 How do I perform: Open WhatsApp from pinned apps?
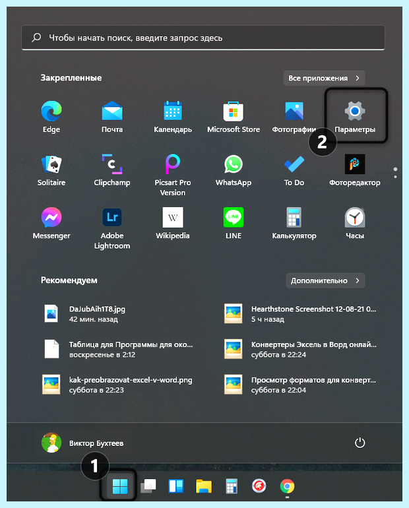click(x=234, y=170)
